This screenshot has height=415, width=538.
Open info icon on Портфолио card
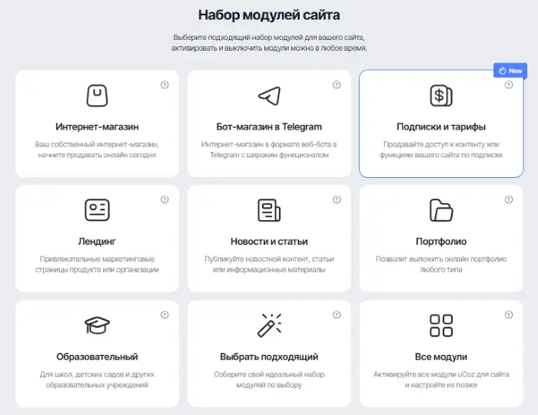click(509, 199)
